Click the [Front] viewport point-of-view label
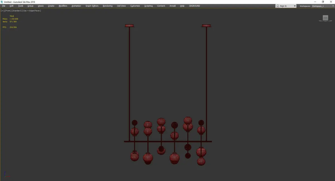Image resolution: width=335 pixels, height=181 pixels. point(8,11)
